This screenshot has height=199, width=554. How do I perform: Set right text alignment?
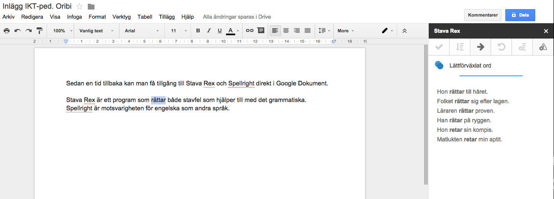tap(297, 31)
